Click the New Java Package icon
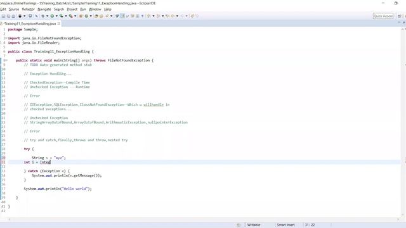Screen dimensions: 406x228 pos(81,16)
